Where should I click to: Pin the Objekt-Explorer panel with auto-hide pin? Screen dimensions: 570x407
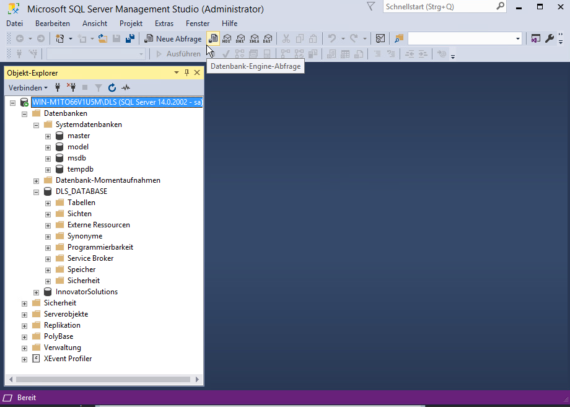pos(187,72)
